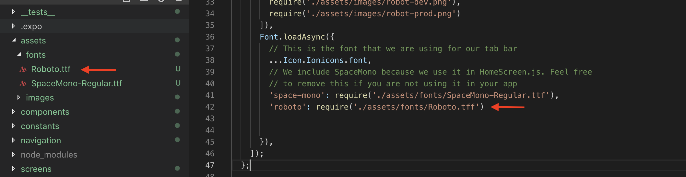The width and height of the screenshot is (686, 177).
Task: Click the './assets/images/robot-prod.png' string
Action: 382,14
